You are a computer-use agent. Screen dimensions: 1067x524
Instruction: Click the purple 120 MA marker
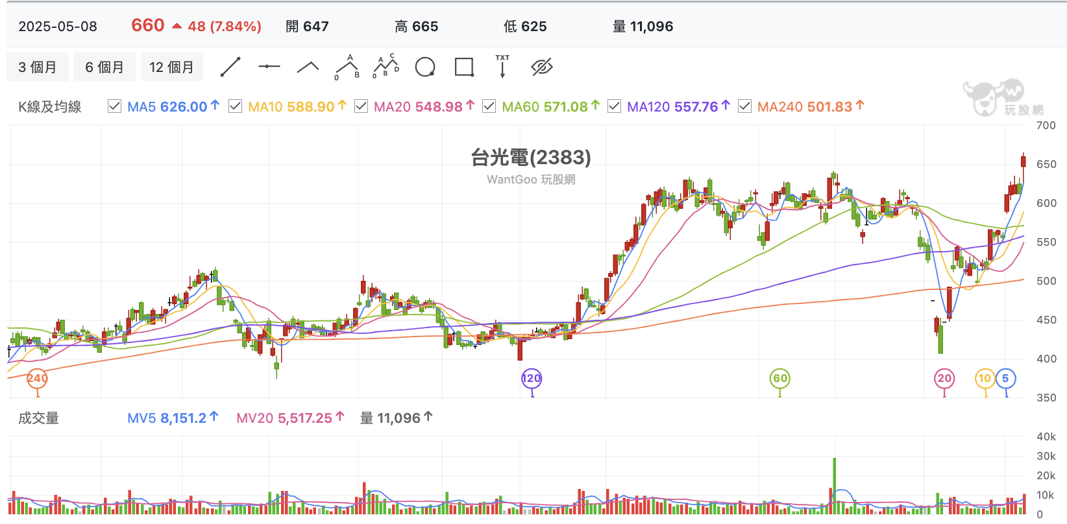click(x=532, y=379)
